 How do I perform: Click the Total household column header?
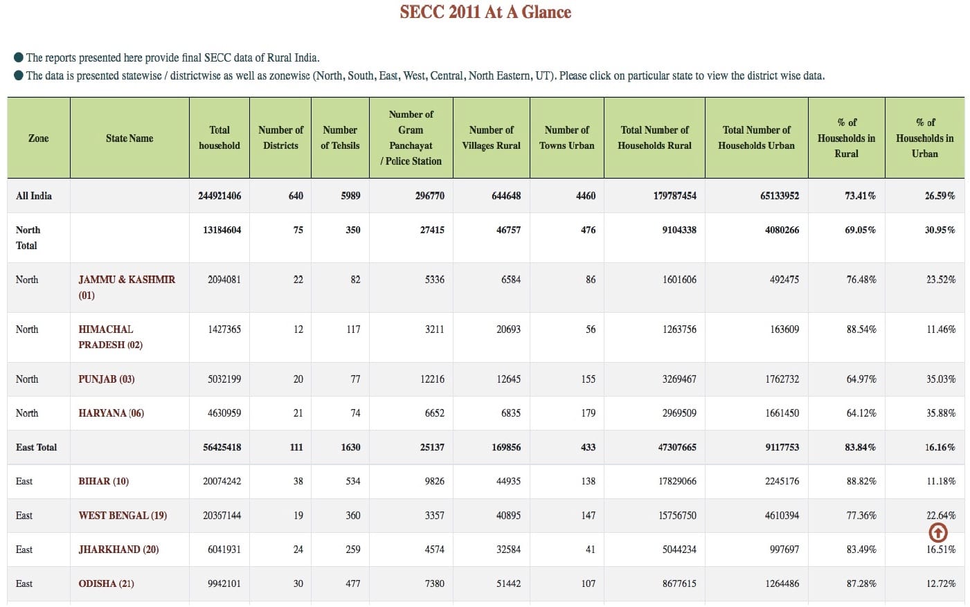tap(219, 138)
